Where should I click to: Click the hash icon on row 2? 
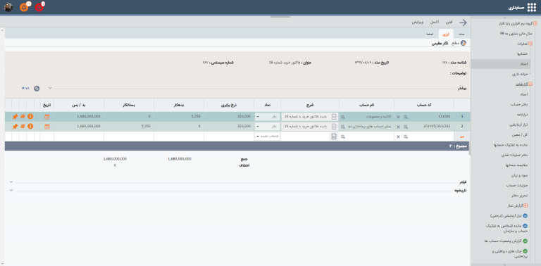coord(23,127)
